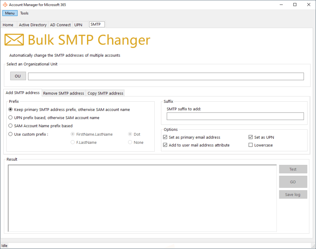316x249 pixels.
Task: Click the 'Automatically change the SMTP addresses' description
Action: pyautogui.click(x=65, y=55)
